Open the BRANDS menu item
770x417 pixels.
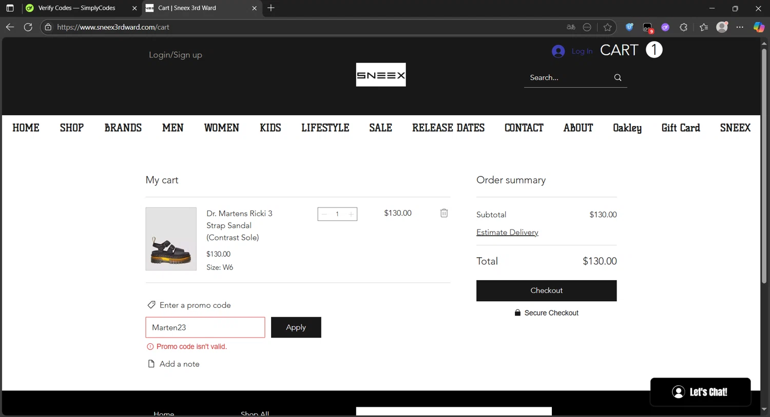(123, 128)
